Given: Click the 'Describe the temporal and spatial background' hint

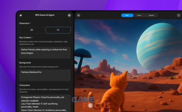Looking at the screenshot, I should 39,67.
